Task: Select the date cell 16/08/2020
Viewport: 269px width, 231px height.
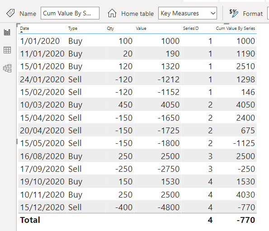Action: (42, 156)
